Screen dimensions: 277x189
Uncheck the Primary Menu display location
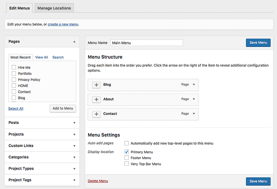(x=126, y=152)
